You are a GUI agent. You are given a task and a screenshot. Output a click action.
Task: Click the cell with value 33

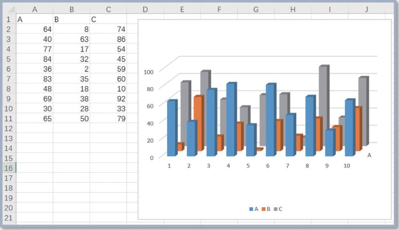[x=109, y=109]
